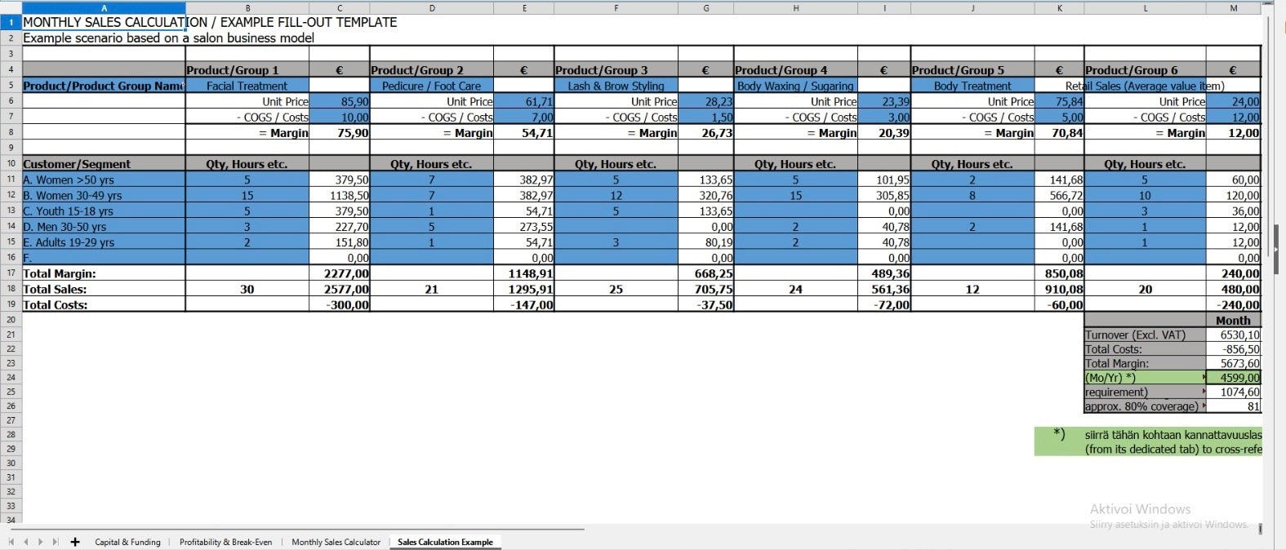The image size is (1286, 550).
Task: Click the total margin value 668,25
Action: [x=705, y=273]
